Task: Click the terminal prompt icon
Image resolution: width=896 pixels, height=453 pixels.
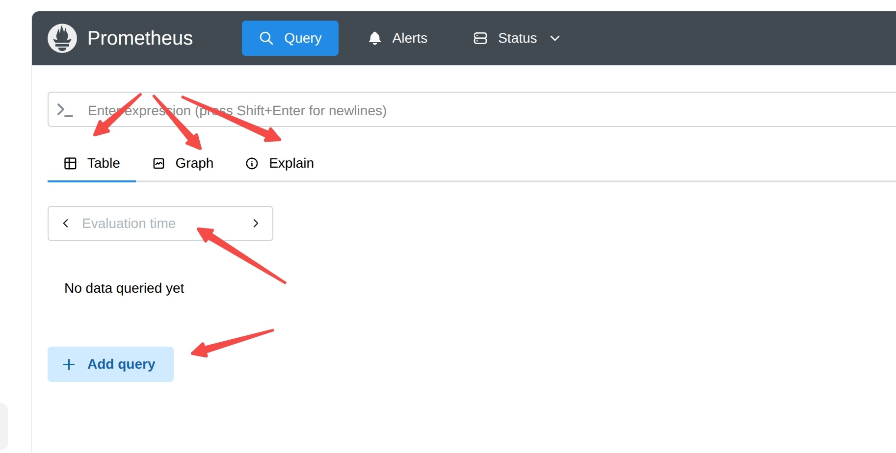Action: tap(65, 110)
